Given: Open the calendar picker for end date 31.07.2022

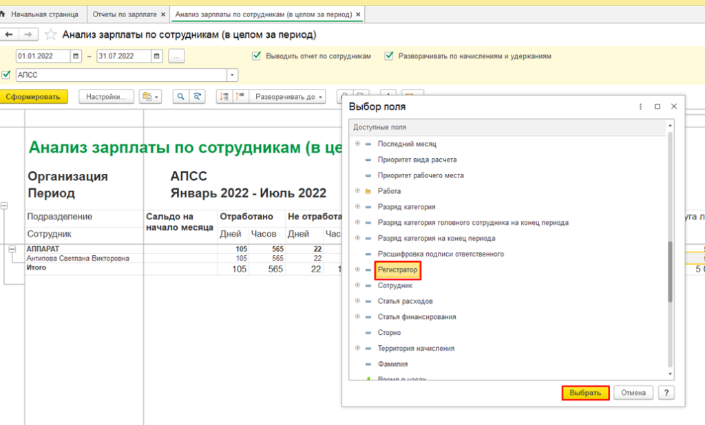Looking at the screenshot, I should point(157,56).
